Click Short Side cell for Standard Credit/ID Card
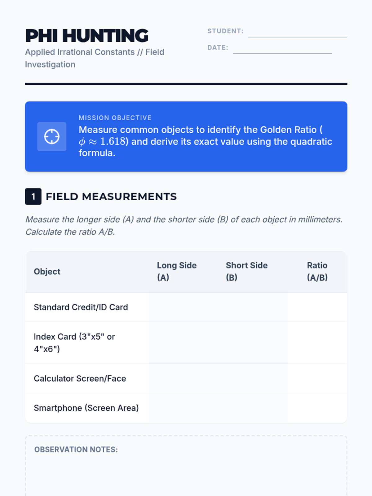 [253, 307]
